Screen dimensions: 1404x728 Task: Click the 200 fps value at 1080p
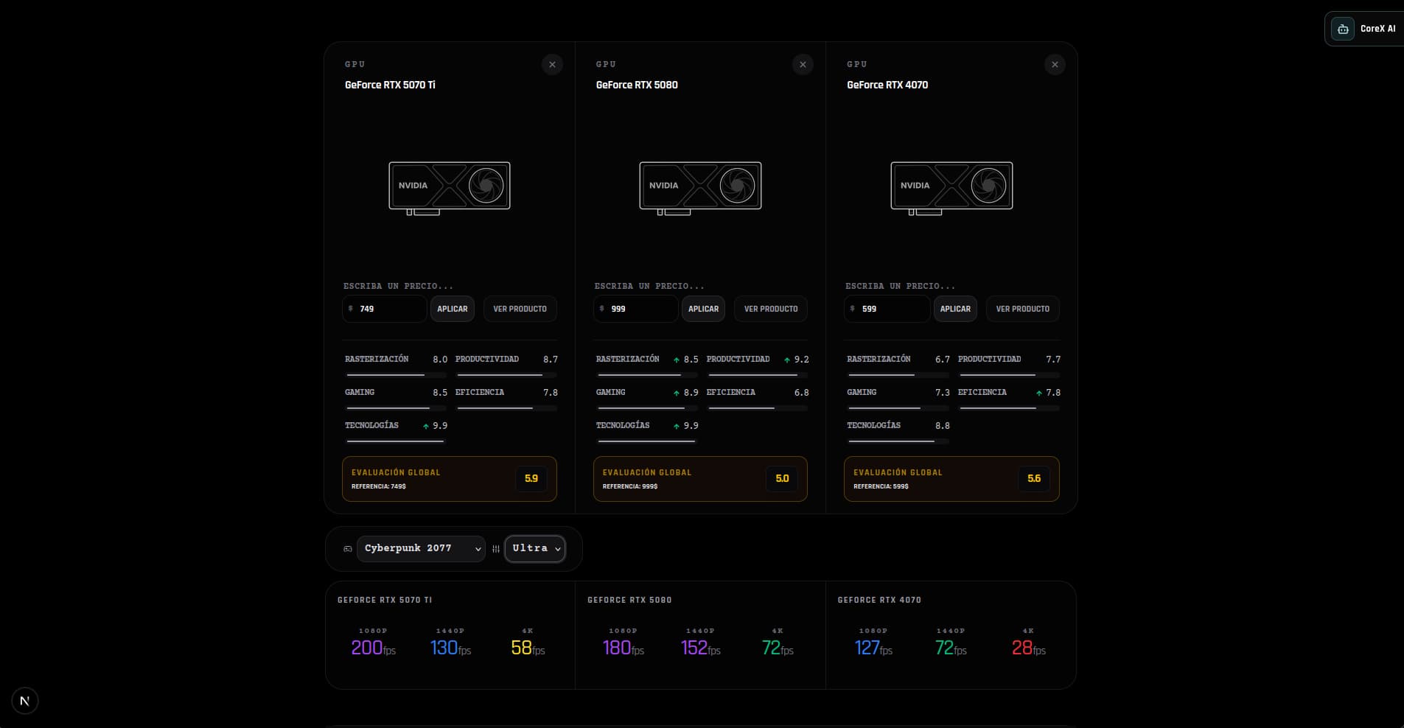coord(373,648)
